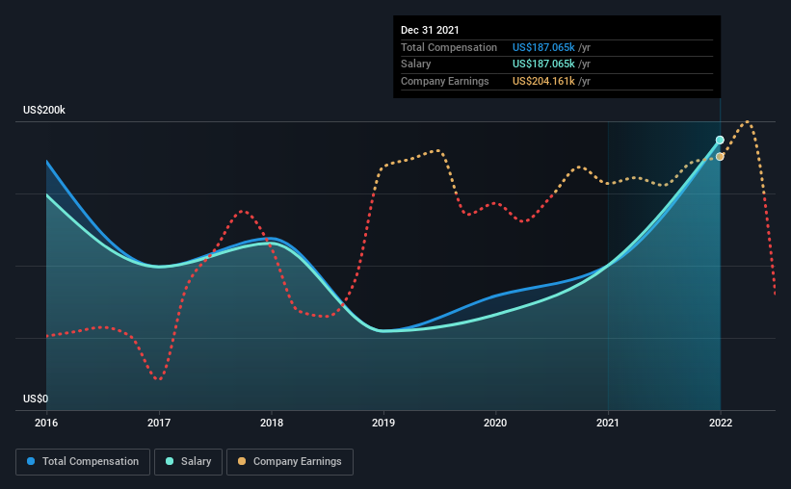Screen dimensions: 791x489
Task: Click the Total Compensation tooltip row label
Action: pyautogui.click(x=449, y=47)
